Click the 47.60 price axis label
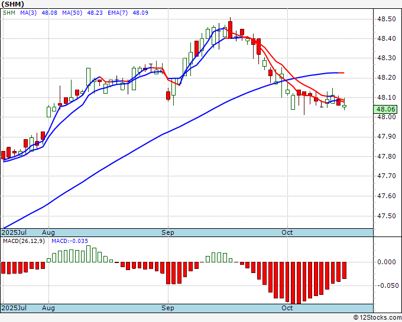The width and height of the screenshot is (402, 322). coord(387,196)
